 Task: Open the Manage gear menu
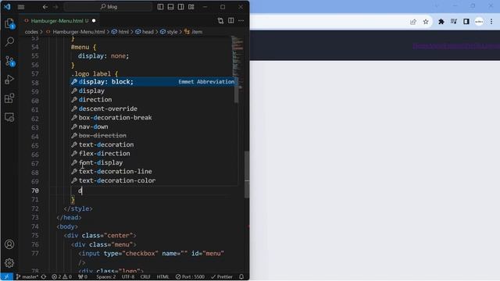click(x=9, y=263)
